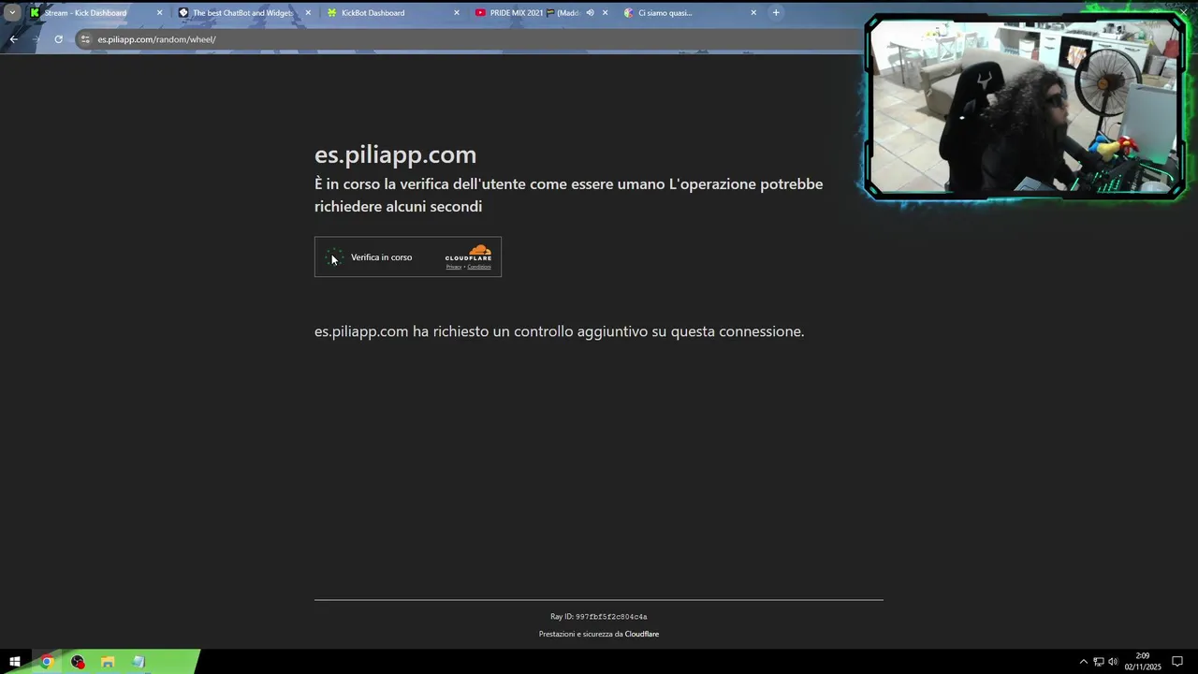Open the Cloudflare Condizioni link
This screenshot has width=1198, height=674.
[x=479, y=267]
